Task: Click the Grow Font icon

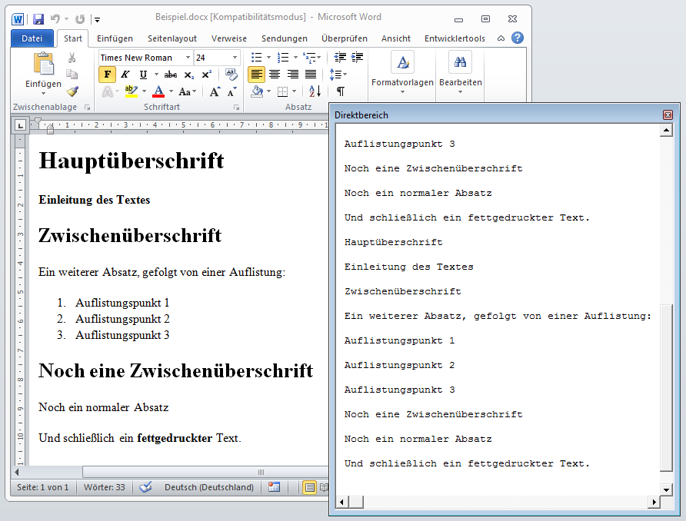Action: [x=215, y=91]
